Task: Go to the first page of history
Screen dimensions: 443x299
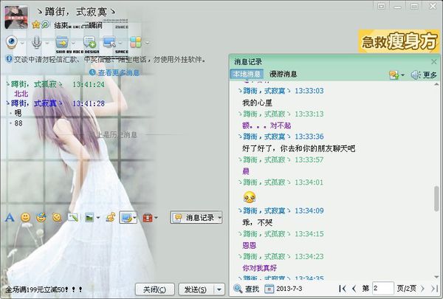Action: [342, 289]
